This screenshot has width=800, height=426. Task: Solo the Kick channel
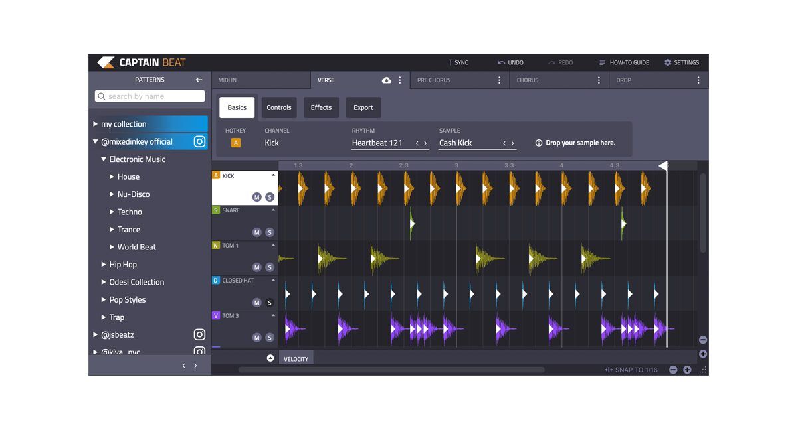[x=270, y=197]
